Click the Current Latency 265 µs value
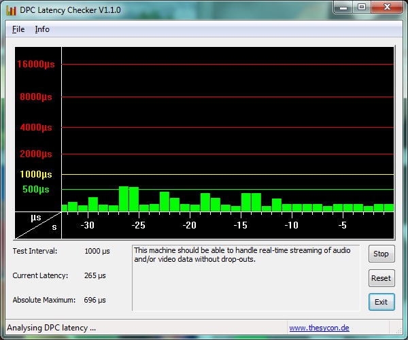Image resolution: width=408 pixels, height=340 pixels. pyautogui.click(x=95, y=275)
